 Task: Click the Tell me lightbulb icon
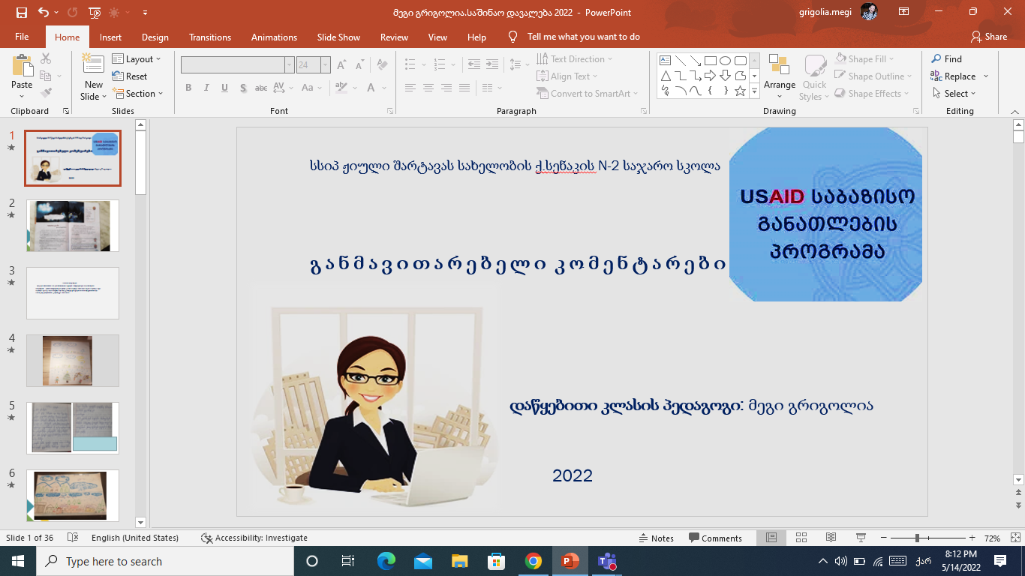(513, 37)
